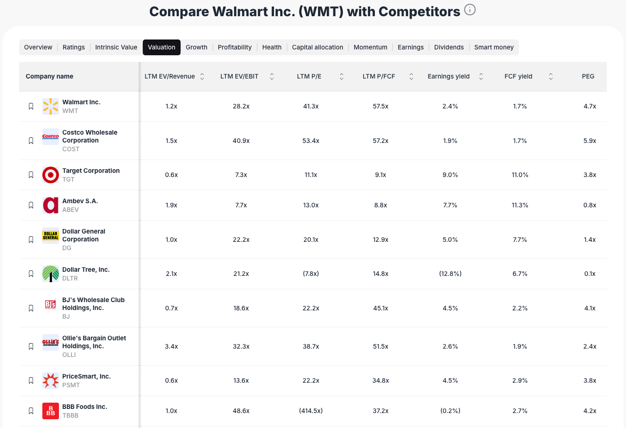626x428 pixels.
Task: Open the Target Corporation company page
Action: coord(91,170)
